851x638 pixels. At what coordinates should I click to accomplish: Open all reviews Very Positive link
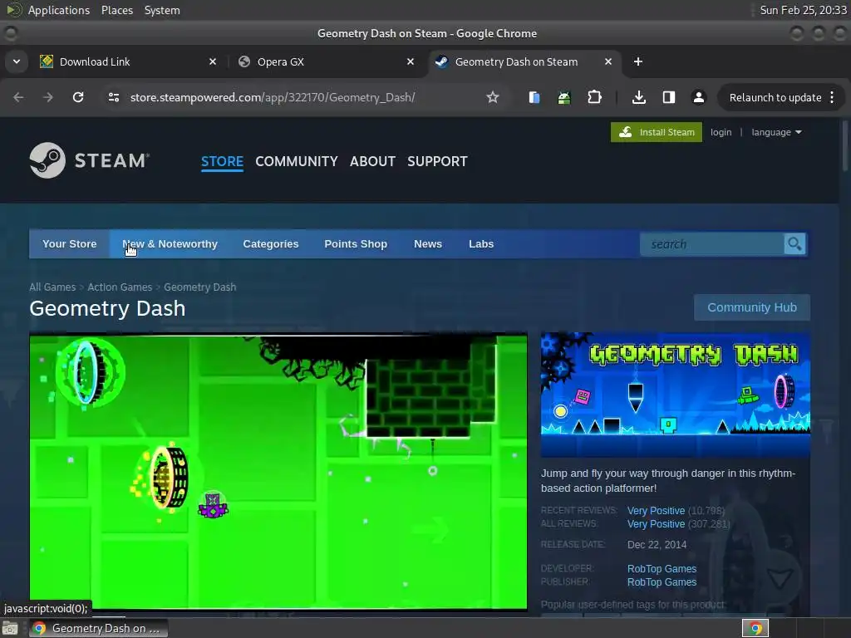[656, 524]
